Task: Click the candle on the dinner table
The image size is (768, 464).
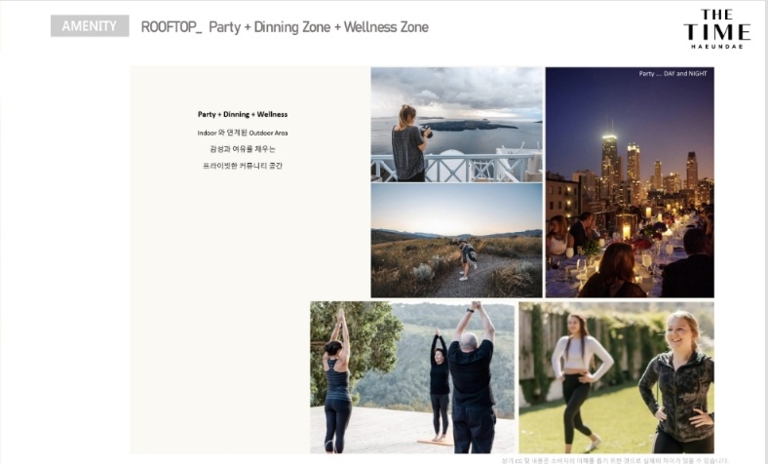Action: (x=626, y=231)
